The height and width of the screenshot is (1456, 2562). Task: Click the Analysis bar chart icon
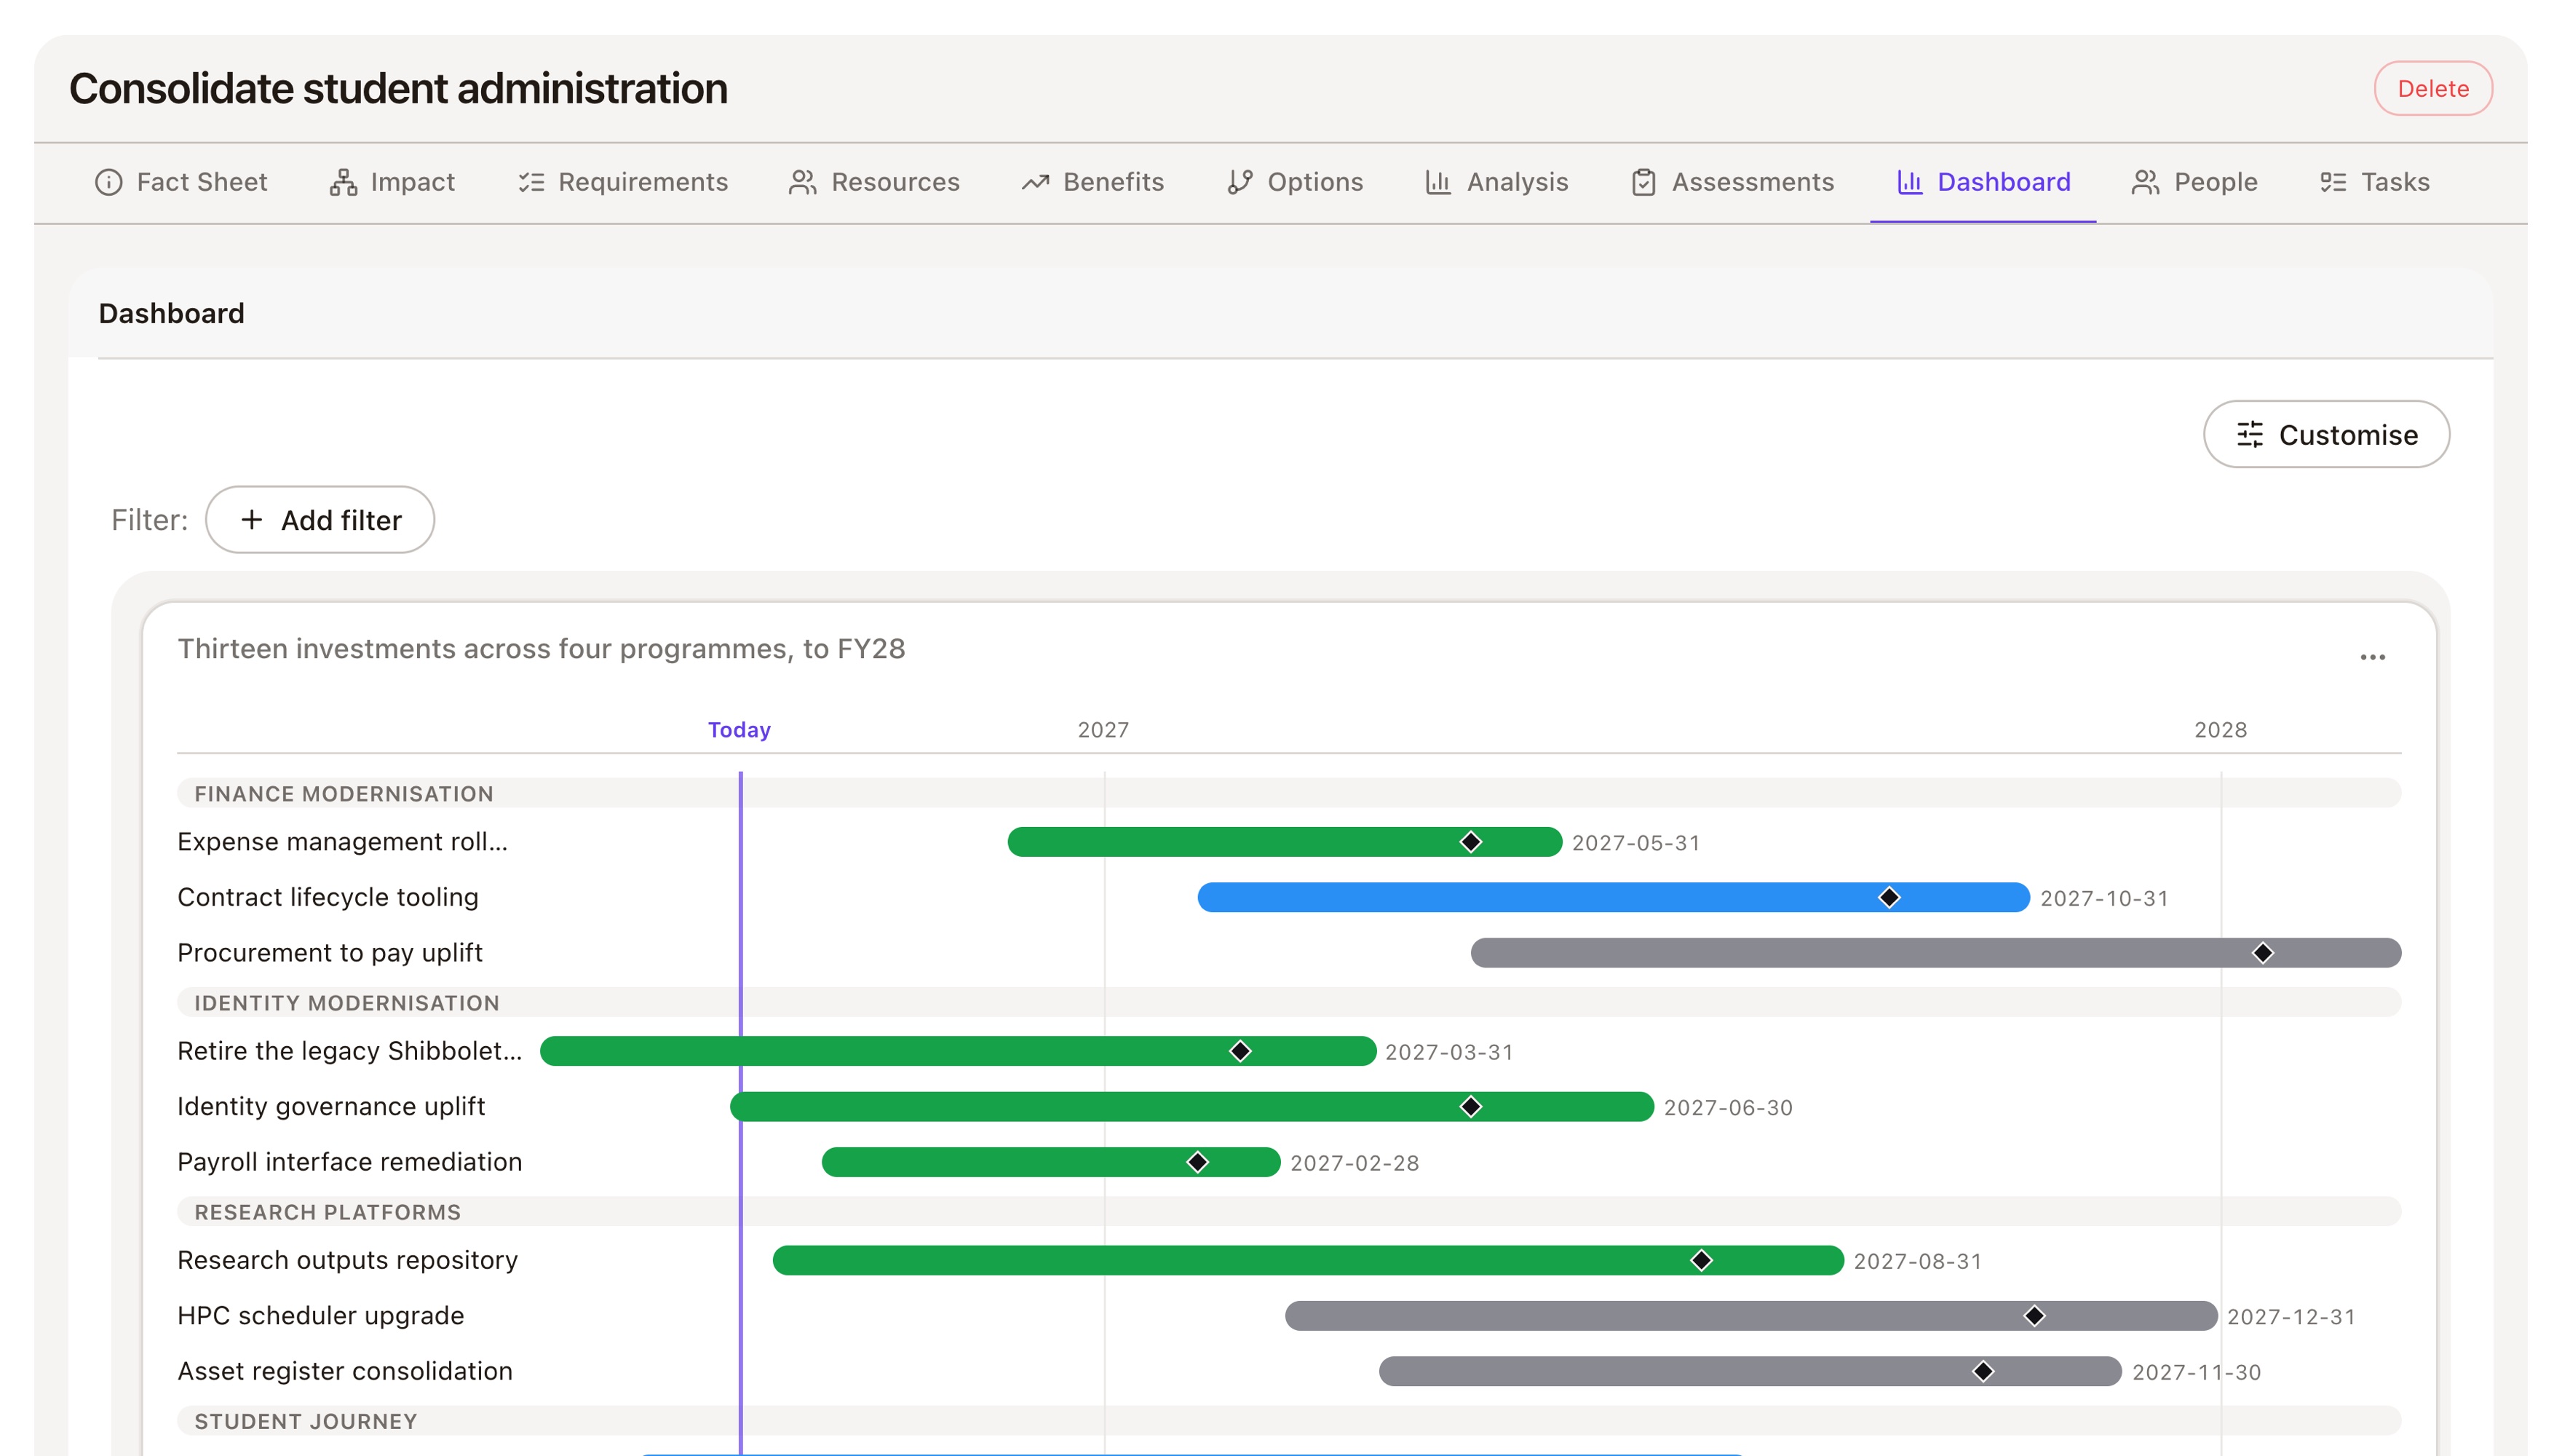(1437, 182)
